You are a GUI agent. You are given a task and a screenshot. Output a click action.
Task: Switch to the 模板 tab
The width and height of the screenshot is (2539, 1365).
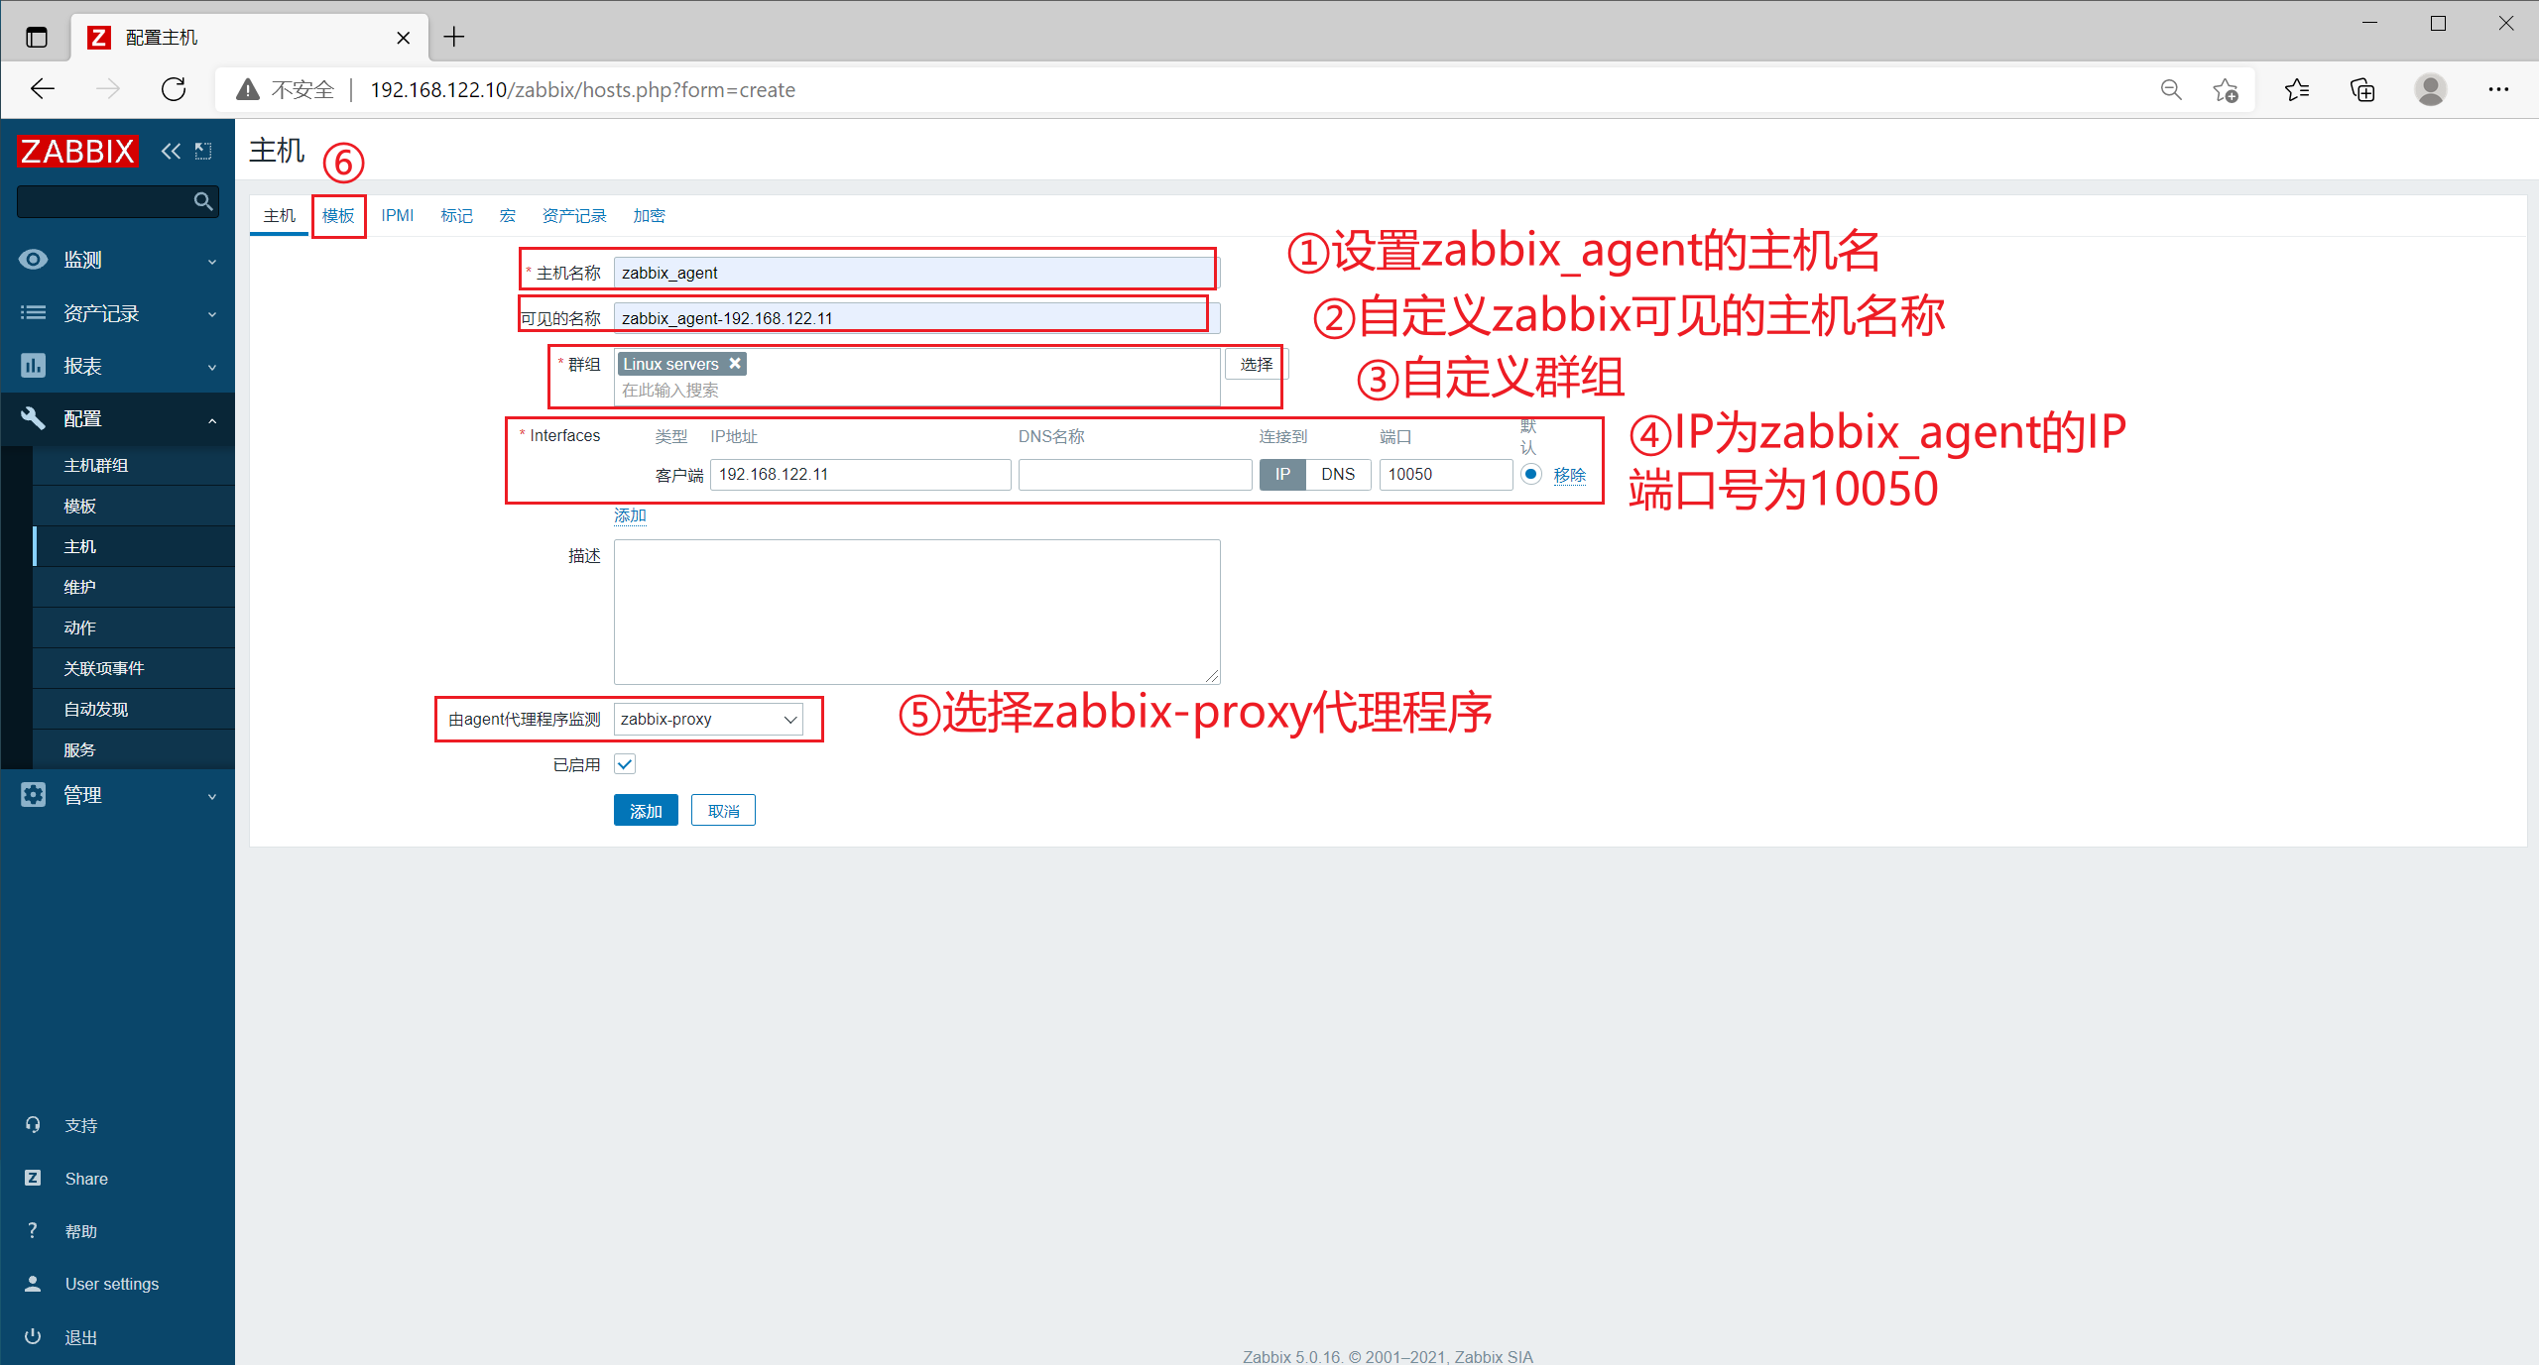338,216
